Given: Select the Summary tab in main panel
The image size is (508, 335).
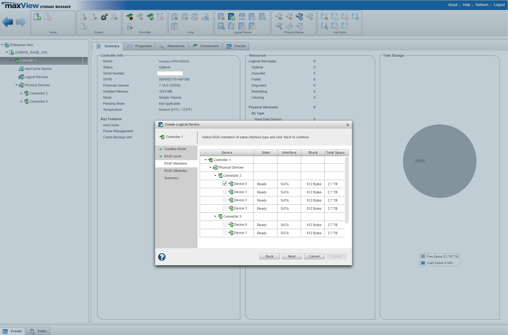Looking at the screenshot, I should pyautogui.click(x=108, y=46).
